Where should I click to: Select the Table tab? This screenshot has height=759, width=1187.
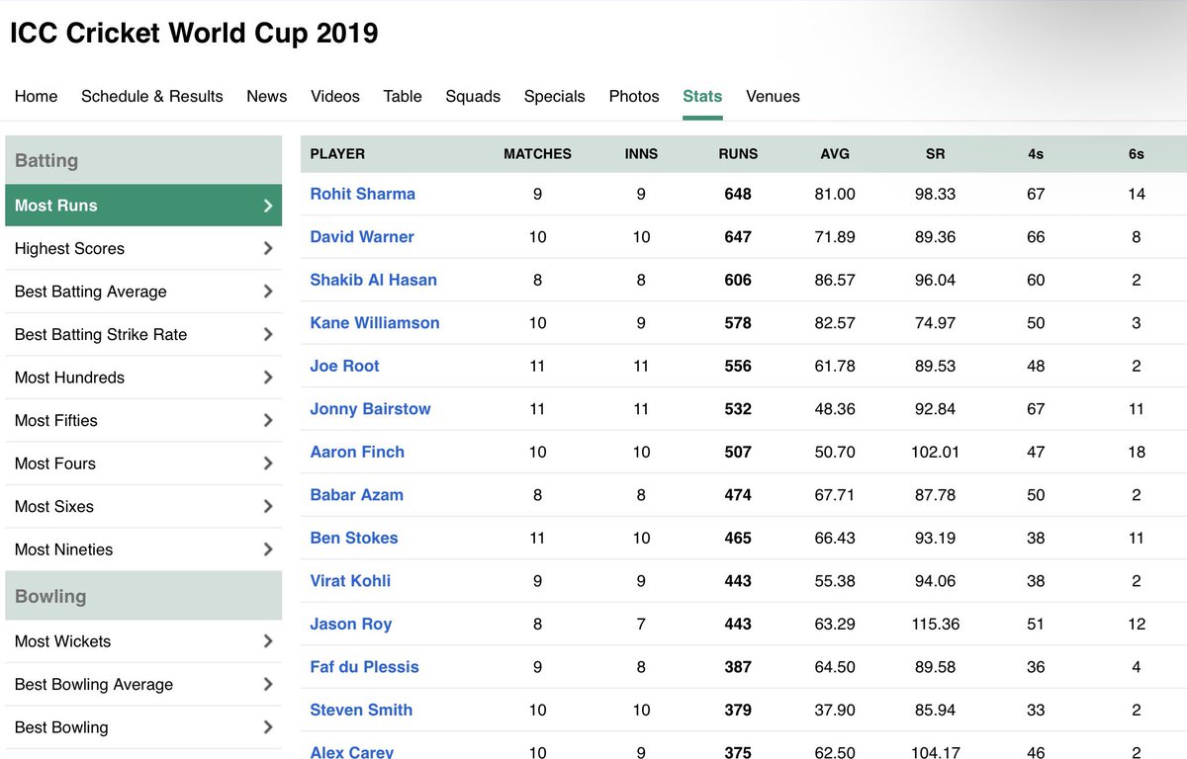pos(403,96)
